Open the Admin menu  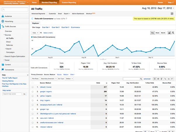(x=160, y=2)
